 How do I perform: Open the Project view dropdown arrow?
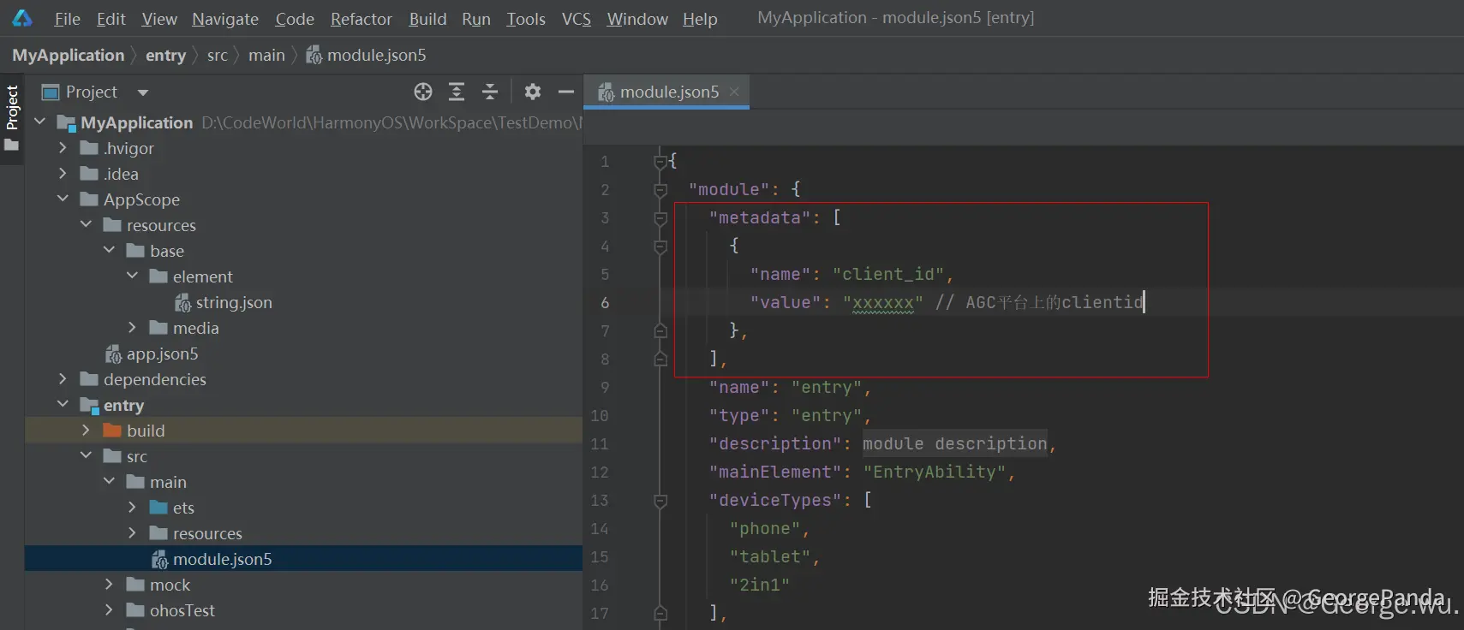(x=143, y=92)
